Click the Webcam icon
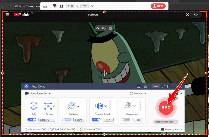209x137 pixels. coord(72,106)
